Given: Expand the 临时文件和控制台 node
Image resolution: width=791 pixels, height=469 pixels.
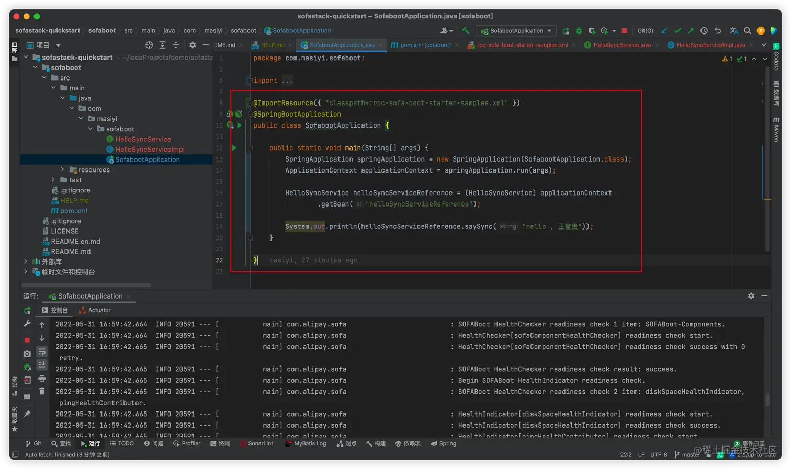Looking at the screenshot, I should [26, 272].
